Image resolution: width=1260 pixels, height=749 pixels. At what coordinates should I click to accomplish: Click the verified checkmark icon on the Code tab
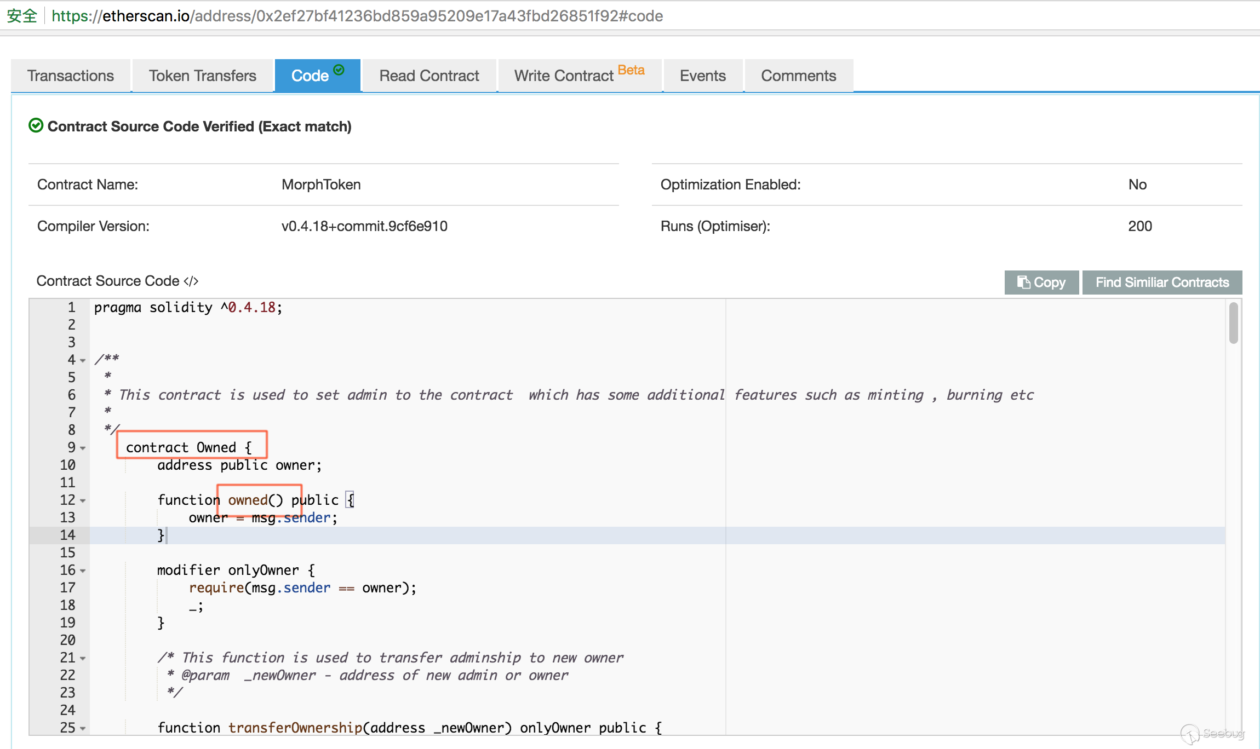[339, 70]
